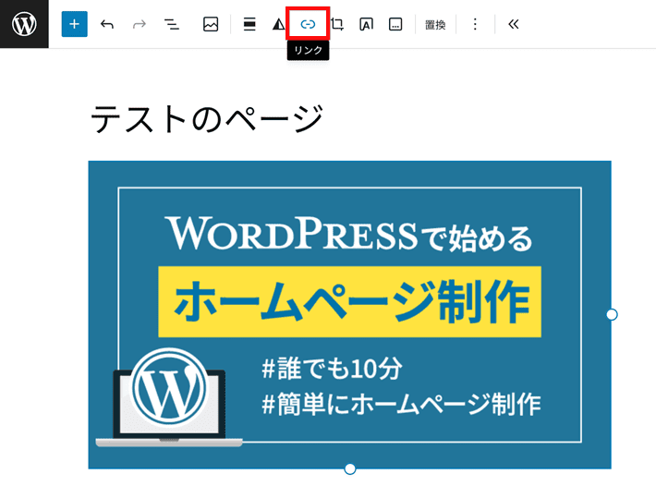Undo the last edit
The height and width of the screenshot is (486, 656).
point(107,24)
